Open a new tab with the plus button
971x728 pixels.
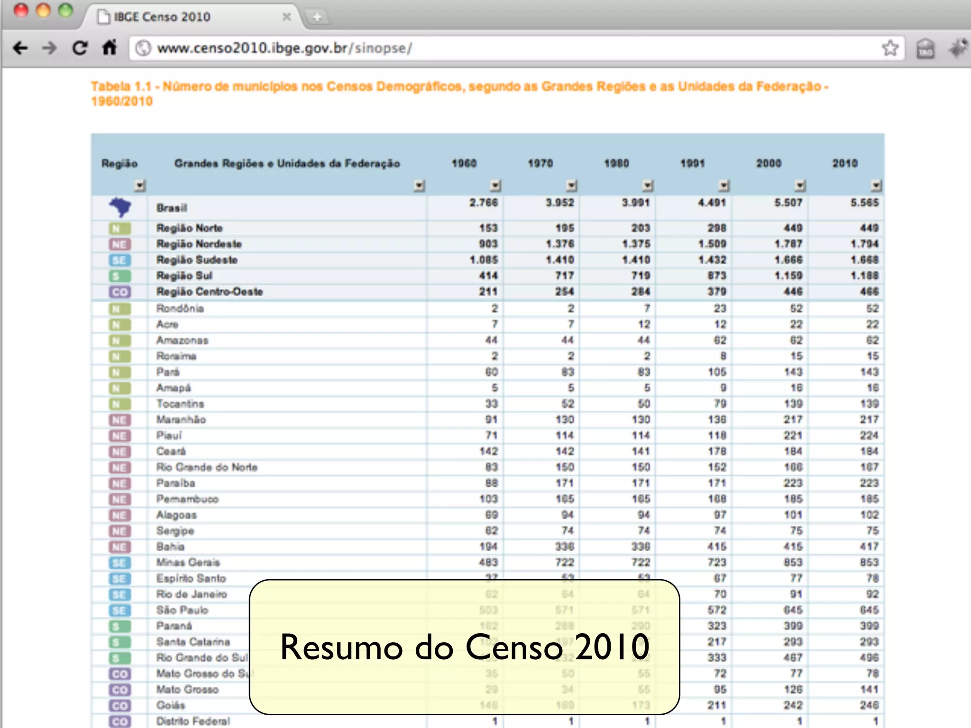coord(317,18)
